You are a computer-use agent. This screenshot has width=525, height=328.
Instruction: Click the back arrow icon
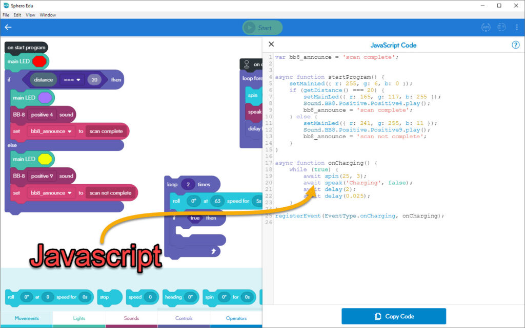[8, 28]
